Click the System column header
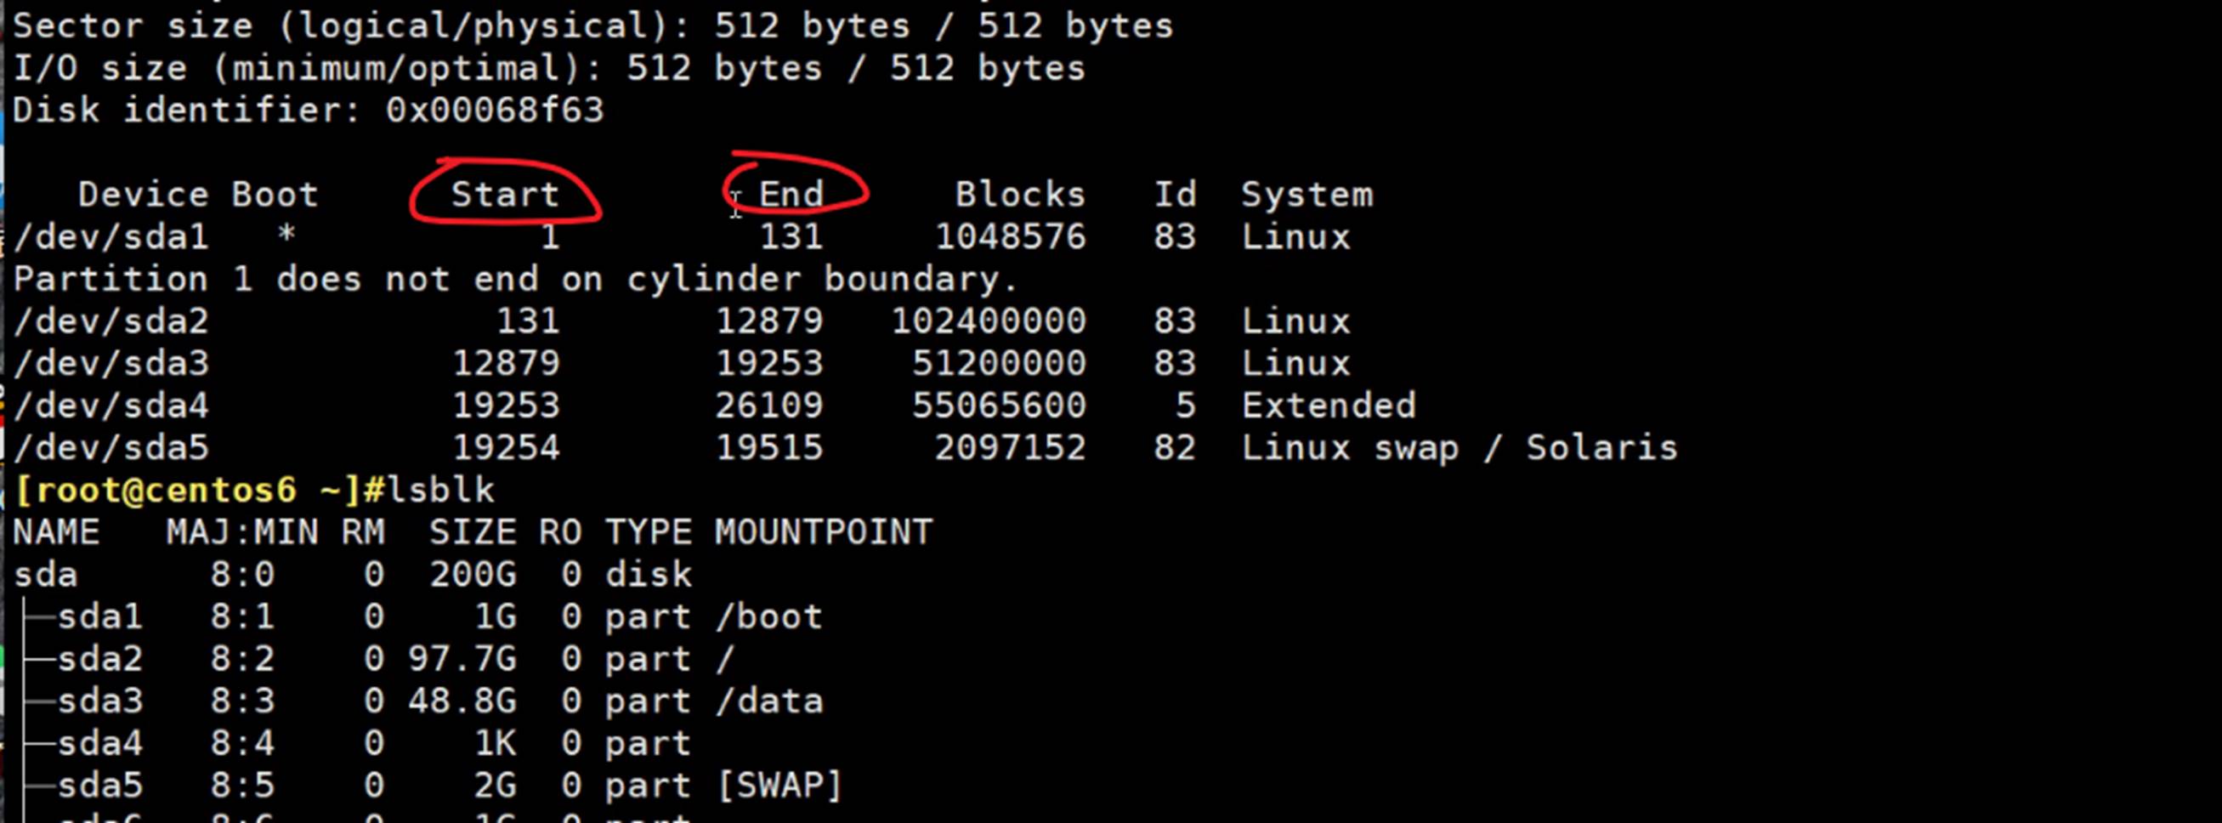 [1306, 194]
